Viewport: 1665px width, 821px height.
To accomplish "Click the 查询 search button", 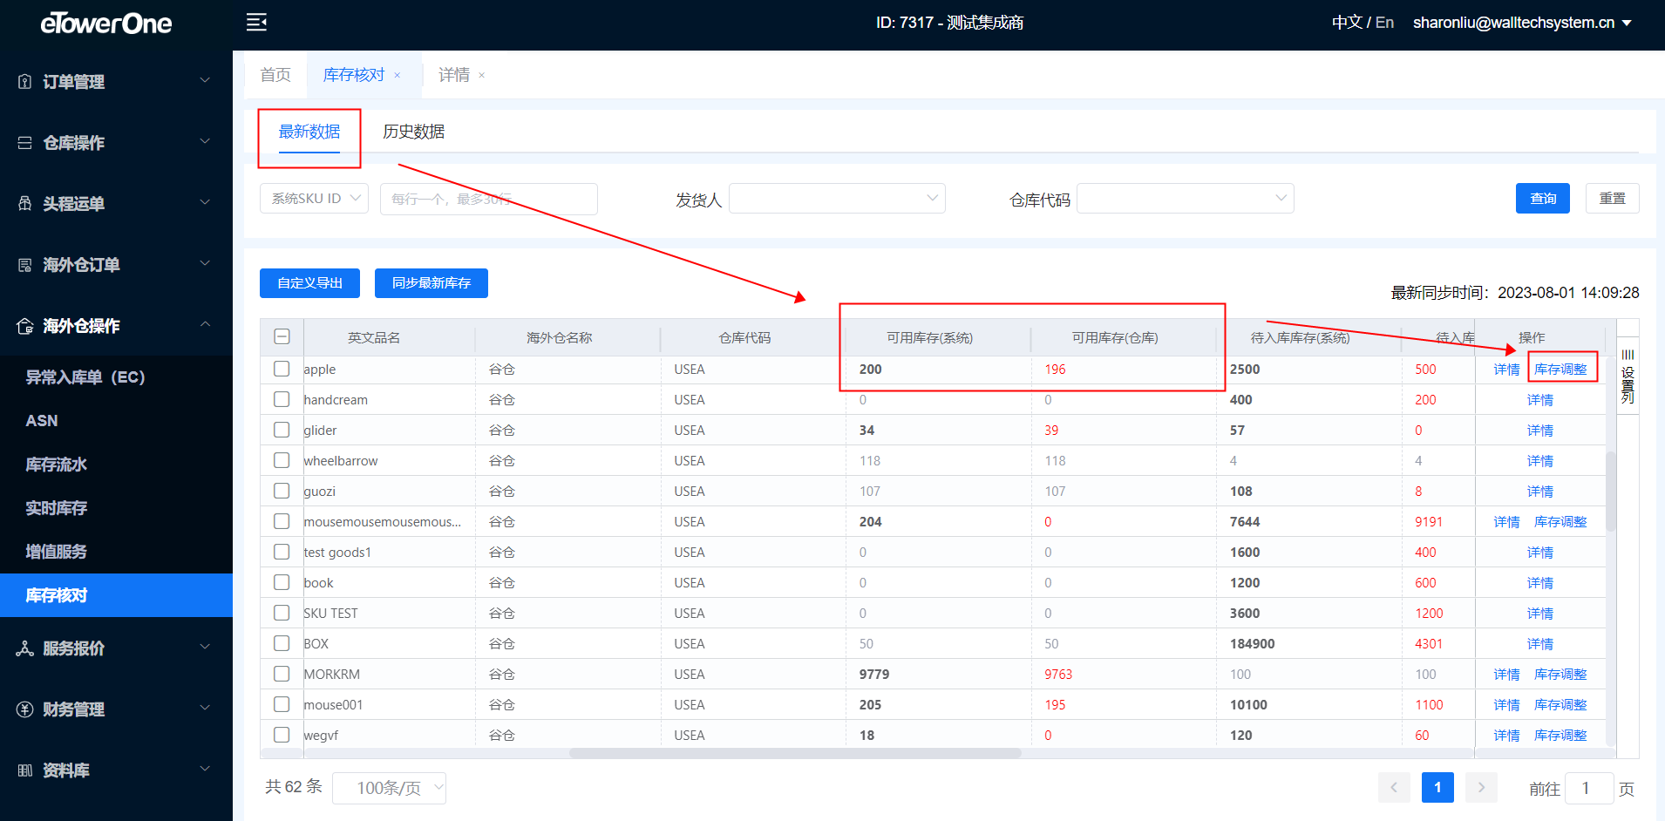I will pos(1543,199).
